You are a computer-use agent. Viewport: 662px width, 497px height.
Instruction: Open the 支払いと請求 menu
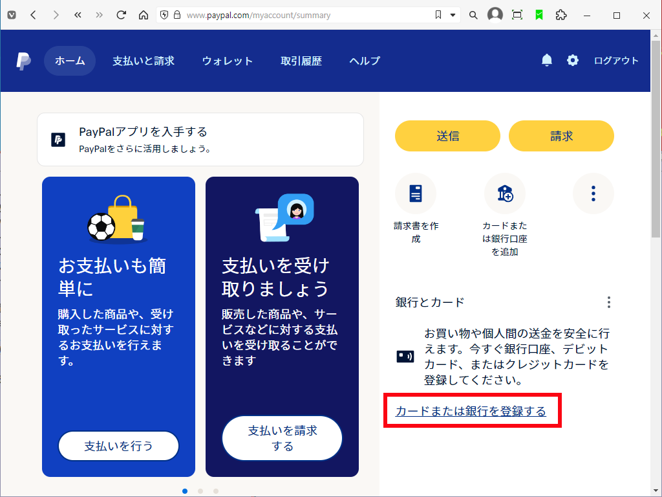click(144, 61)
